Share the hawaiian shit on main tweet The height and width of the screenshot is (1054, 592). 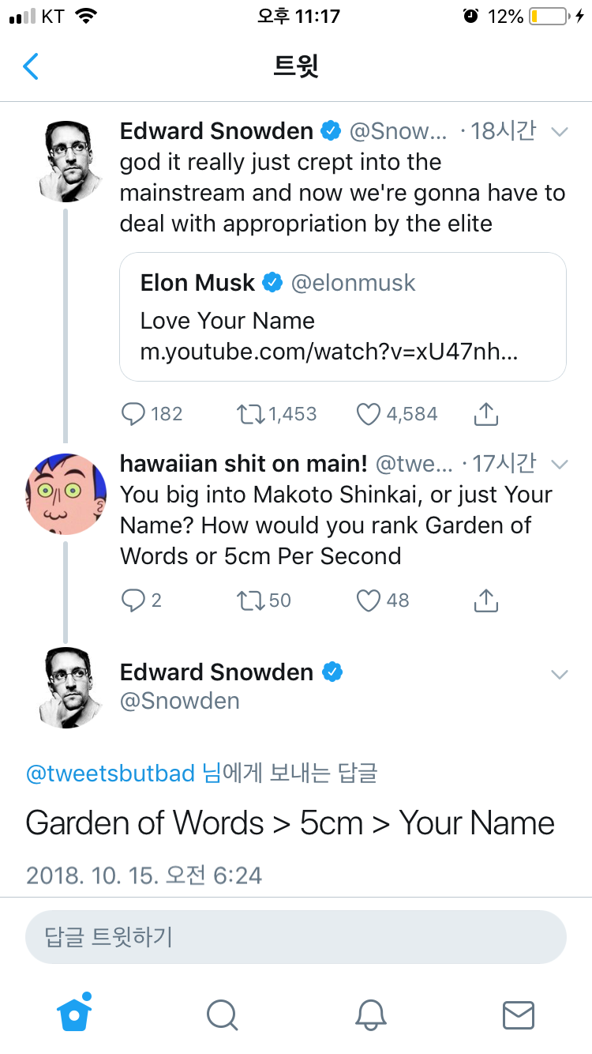click(x=486, y=600)
